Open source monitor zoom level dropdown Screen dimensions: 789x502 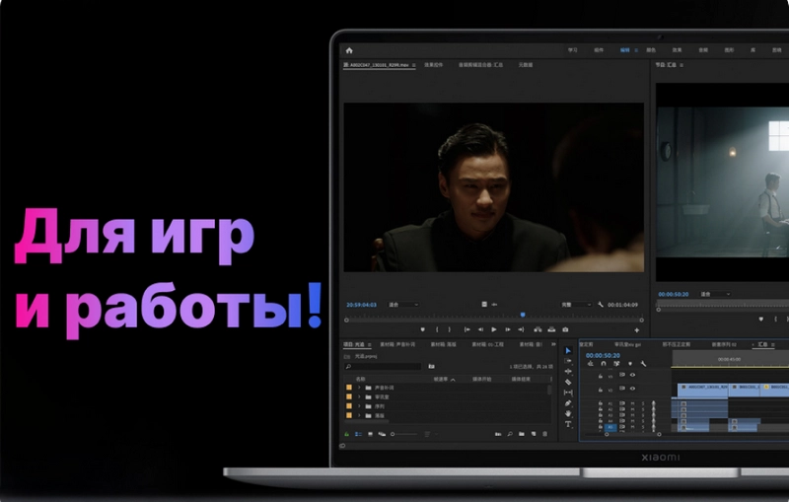point(402,305)
